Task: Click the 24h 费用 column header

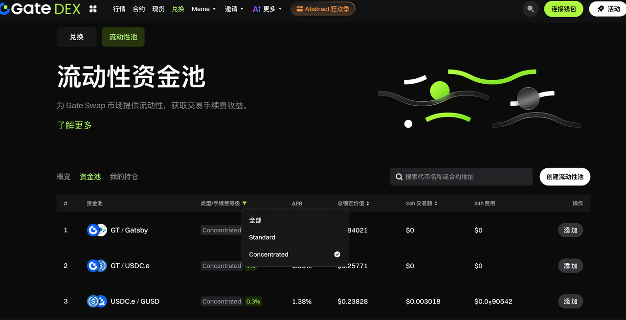Action: tap(485, 203)
